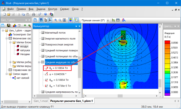Expand the Метки ребер tree node

10,62
